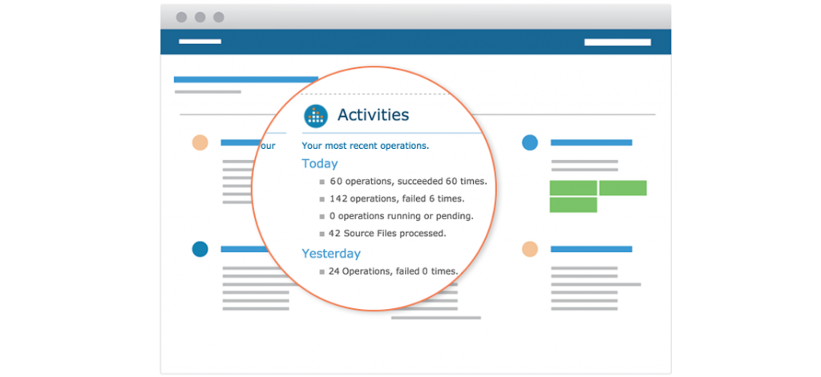Image resolution: width=821 pixels, height=377 pixels.
Task: Click the blue circle icon in upper-right card
Action: pyautogui.click(x=530, y=142)
